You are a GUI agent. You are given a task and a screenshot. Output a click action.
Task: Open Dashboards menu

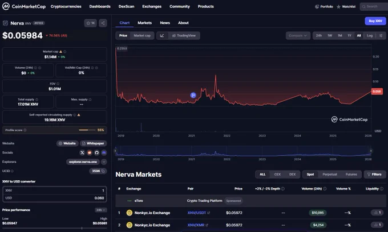point(100,6)
